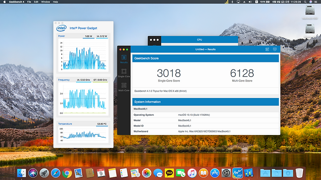This screenshot has height=180, width=321.
Task: Open the AirPlay display menu bar icon
Action: (238, 2)
